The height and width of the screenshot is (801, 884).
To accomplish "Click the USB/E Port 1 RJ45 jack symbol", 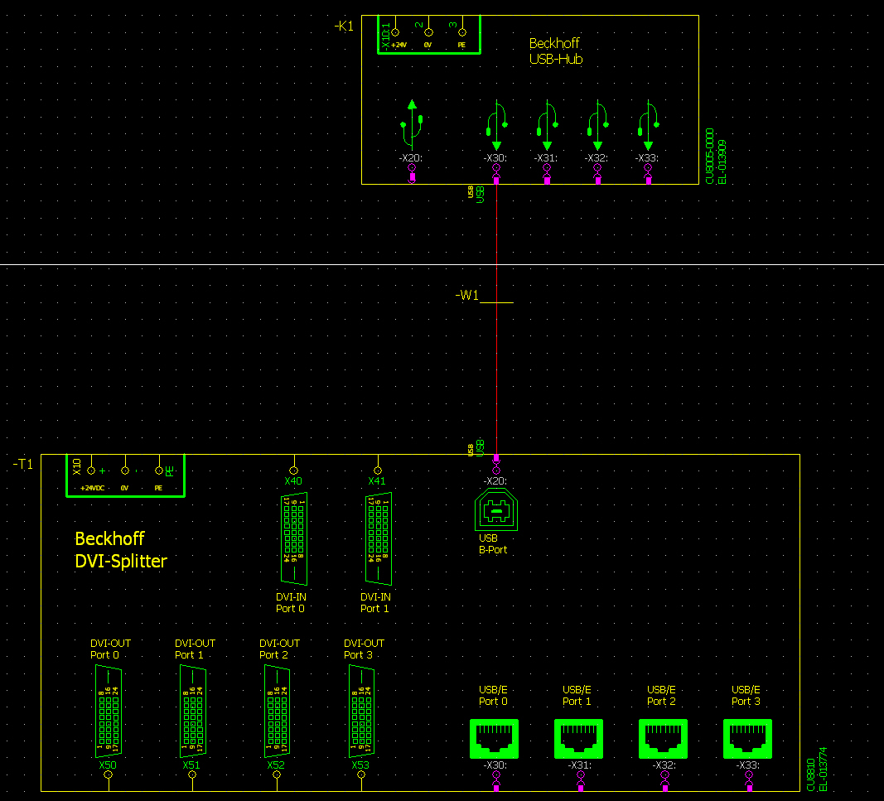I will (x=578, y=738).
